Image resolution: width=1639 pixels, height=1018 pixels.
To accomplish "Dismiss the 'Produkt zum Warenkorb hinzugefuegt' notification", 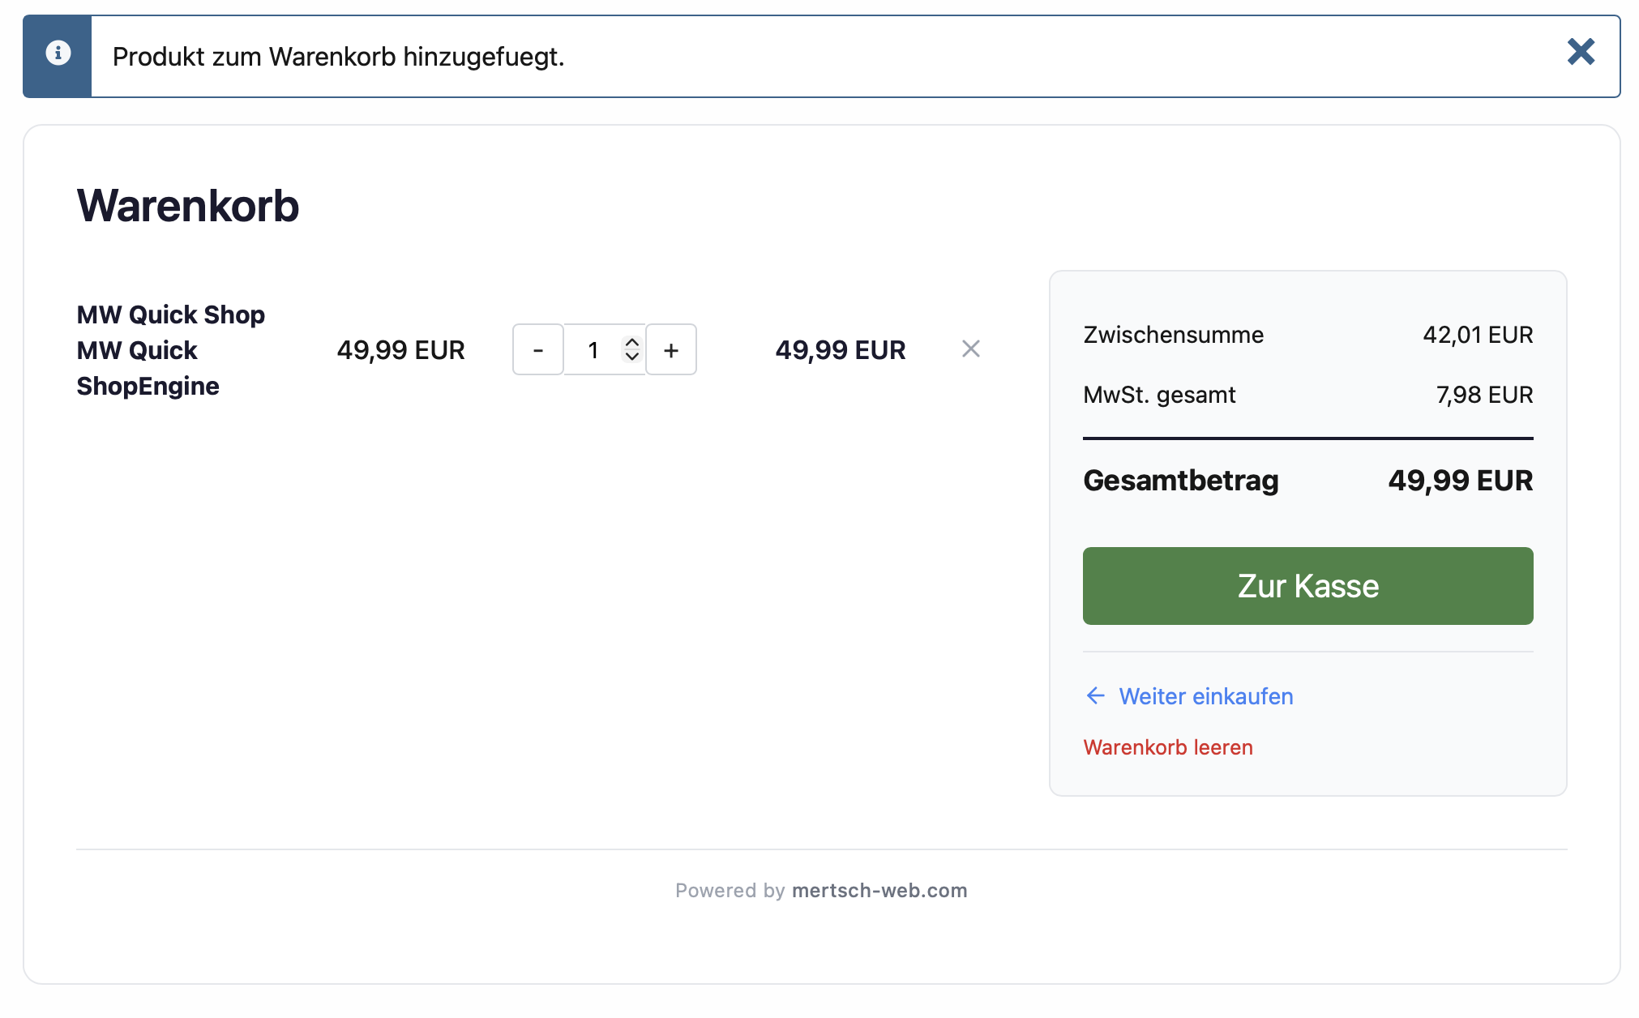I will point(1581,52).
